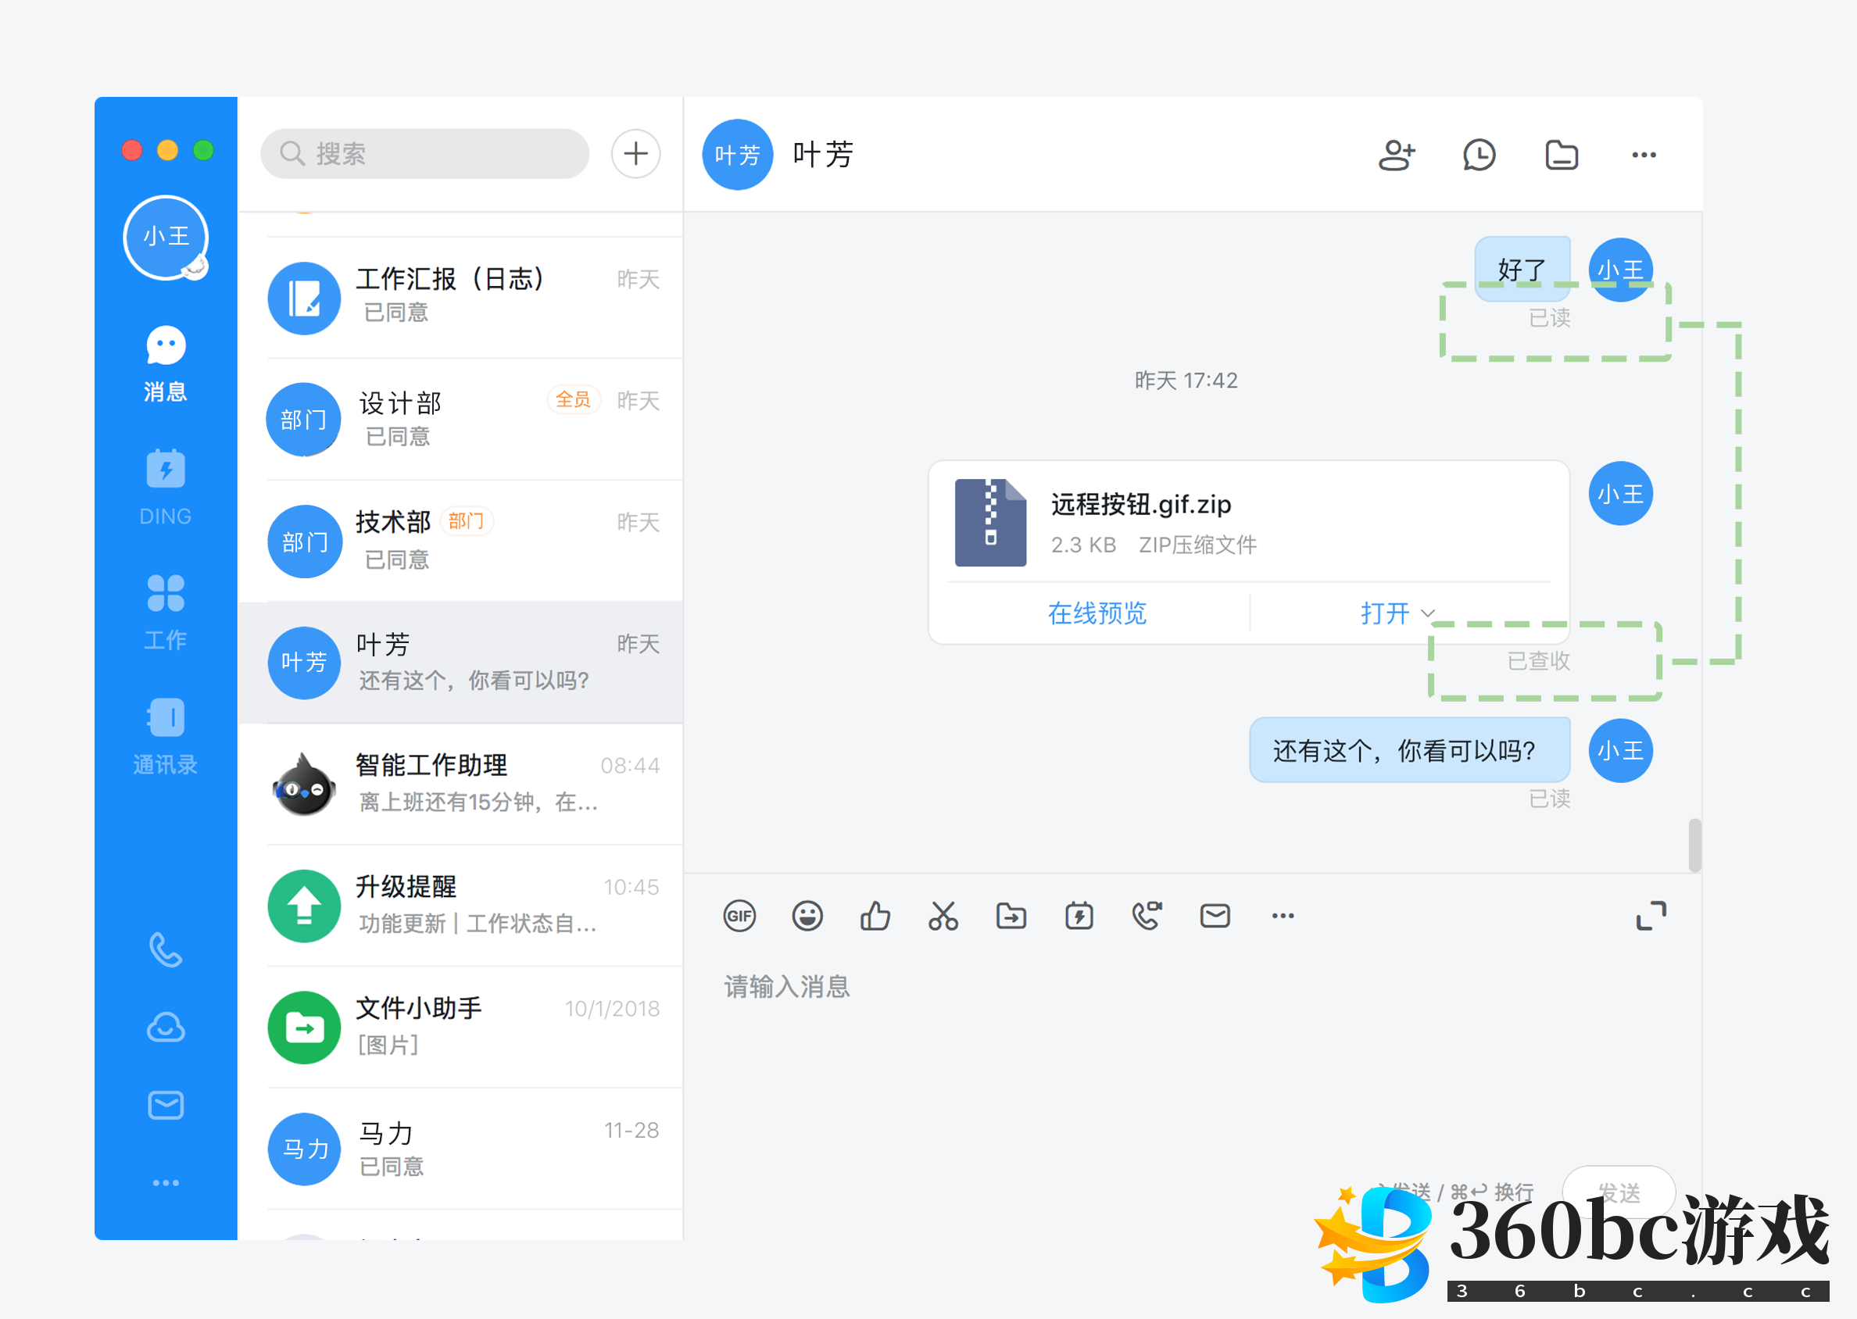Click 在线预览 link on the zip file
This screenshot has height=1319, width=1857.
click(1097, 613)
